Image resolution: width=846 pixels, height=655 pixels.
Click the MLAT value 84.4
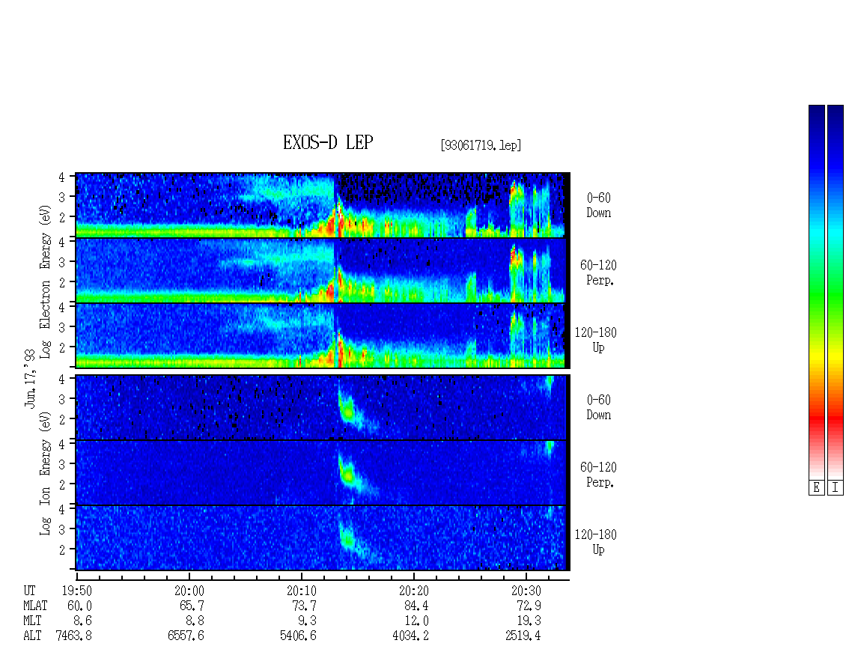416,606
